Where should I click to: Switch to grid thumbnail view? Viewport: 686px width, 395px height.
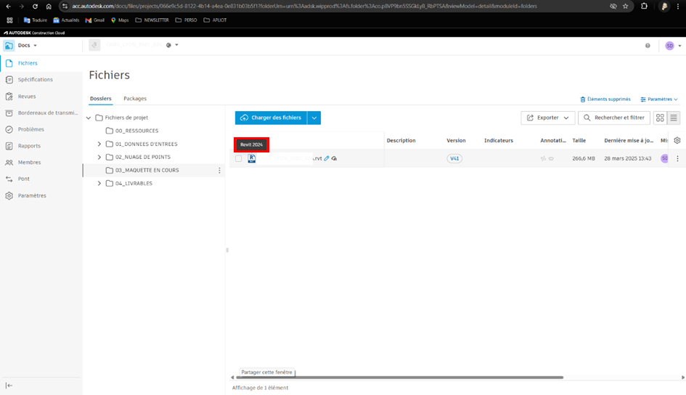click(x=660, y=118)
